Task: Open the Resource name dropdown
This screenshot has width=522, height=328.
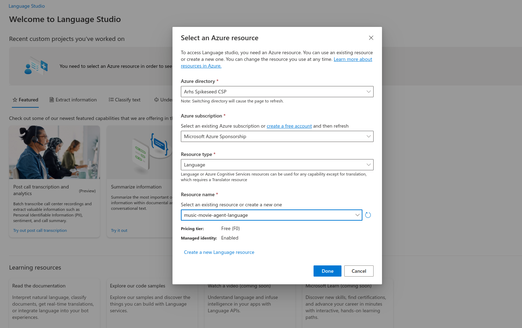Action: pos(272,215)
